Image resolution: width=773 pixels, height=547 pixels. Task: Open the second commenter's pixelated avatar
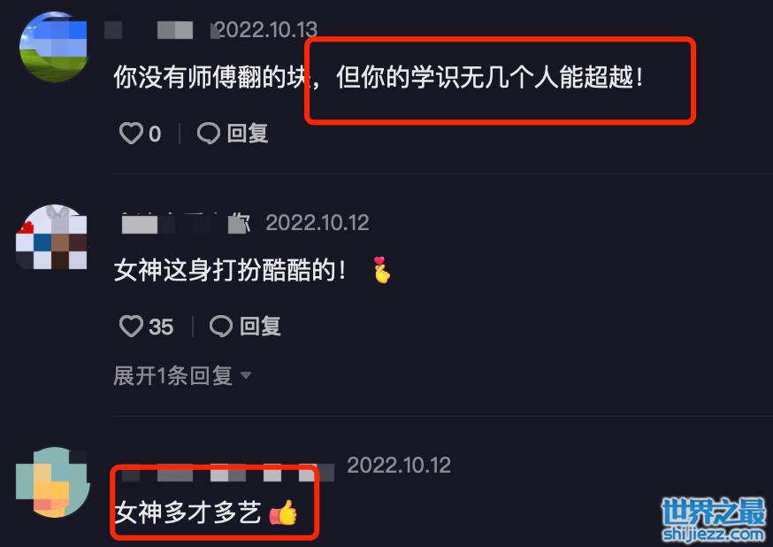[52, 238]
